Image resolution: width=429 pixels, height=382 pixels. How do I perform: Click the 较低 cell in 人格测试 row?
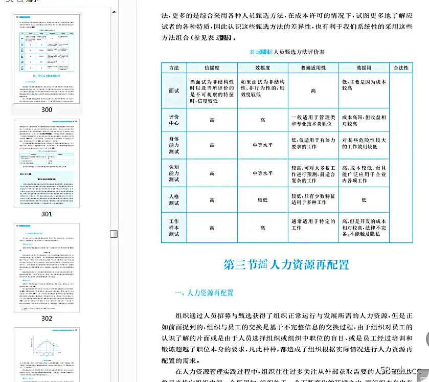263,200
